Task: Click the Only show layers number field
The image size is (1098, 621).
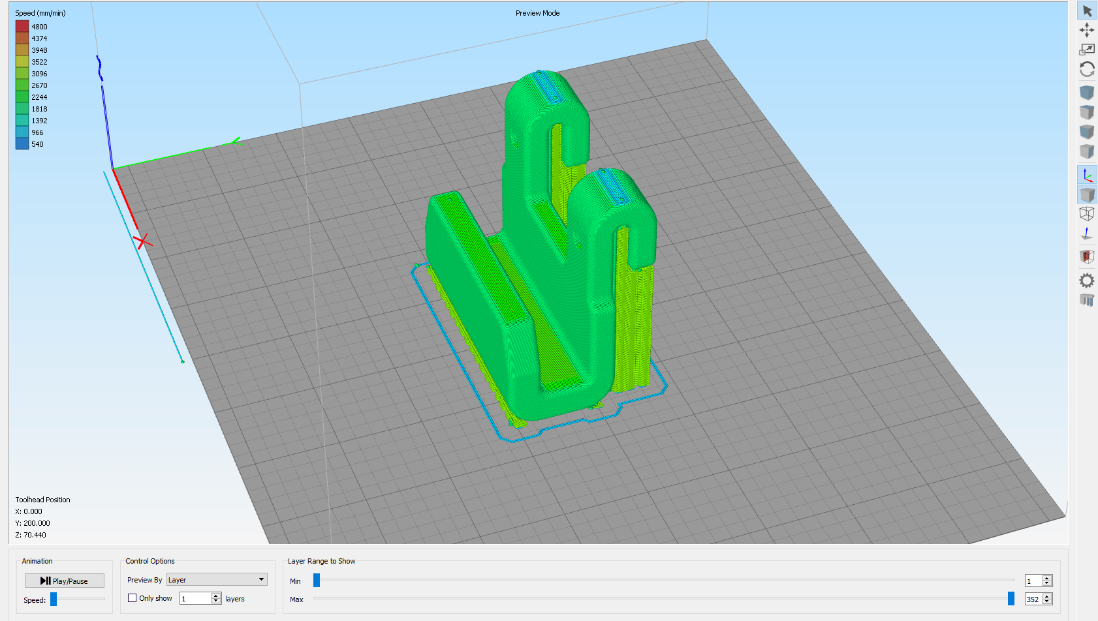Action: 195,598
